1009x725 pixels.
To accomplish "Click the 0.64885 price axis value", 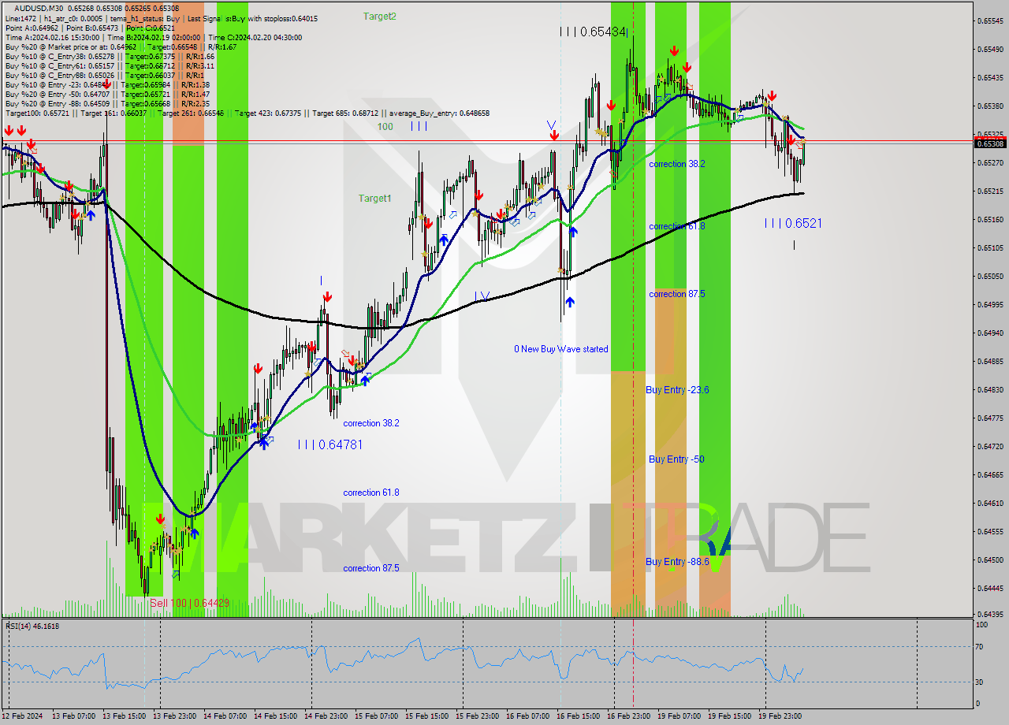I will coord(990,361).
